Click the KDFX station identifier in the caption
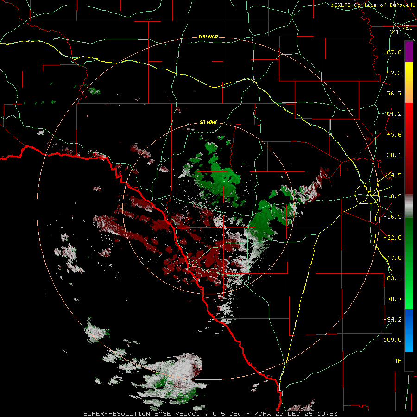 263,414
